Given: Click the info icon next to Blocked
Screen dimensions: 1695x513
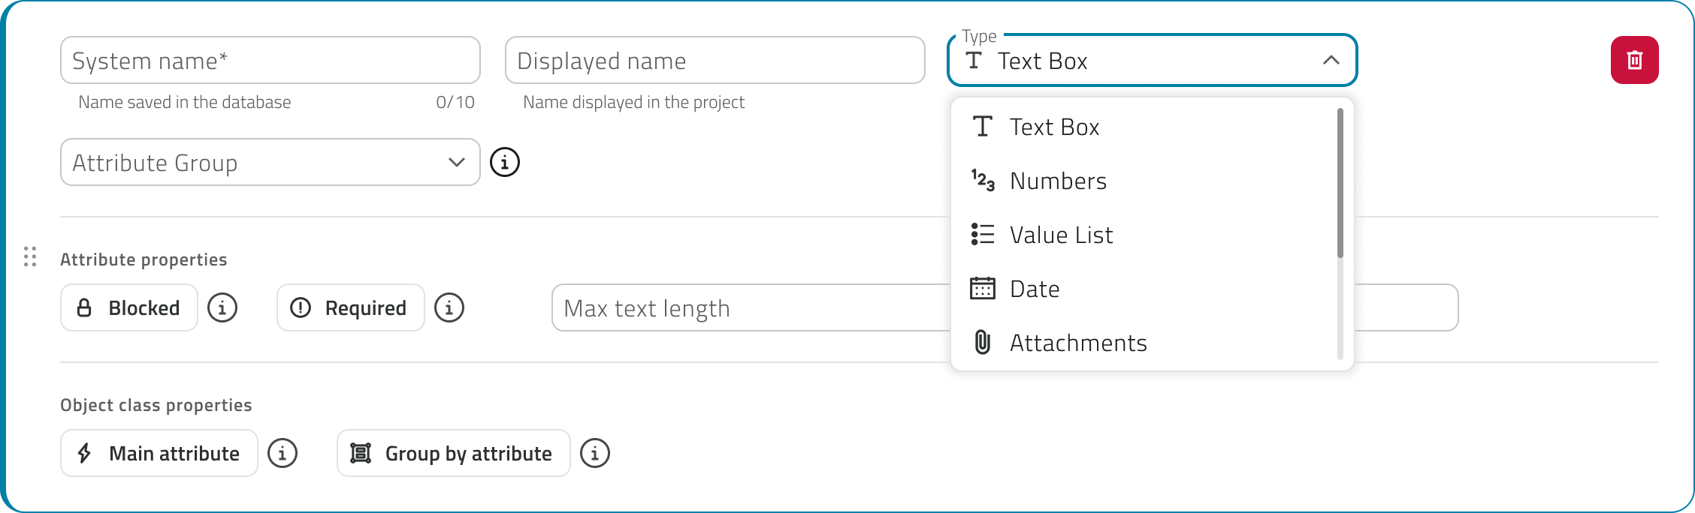Looking at the screenshot, I should [x=222, y=307].
